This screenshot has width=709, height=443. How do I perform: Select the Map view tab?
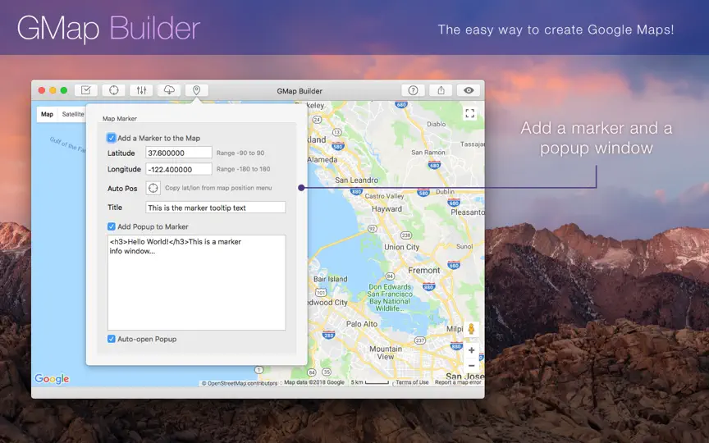coord(47,114)
